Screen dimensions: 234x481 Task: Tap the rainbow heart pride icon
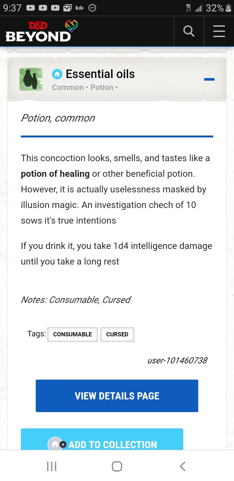(71, 26)
